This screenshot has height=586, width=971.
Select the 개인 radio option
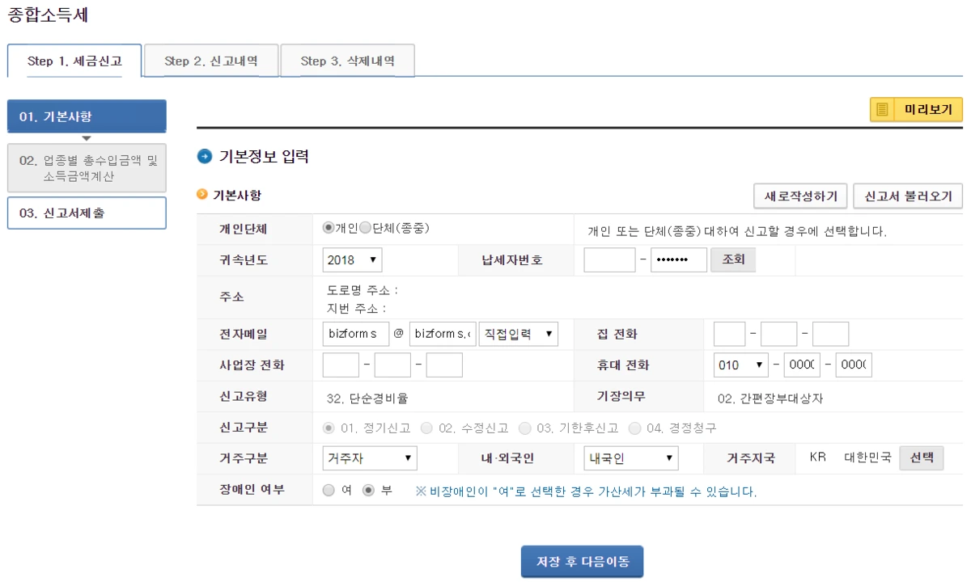tap(329, 229)
